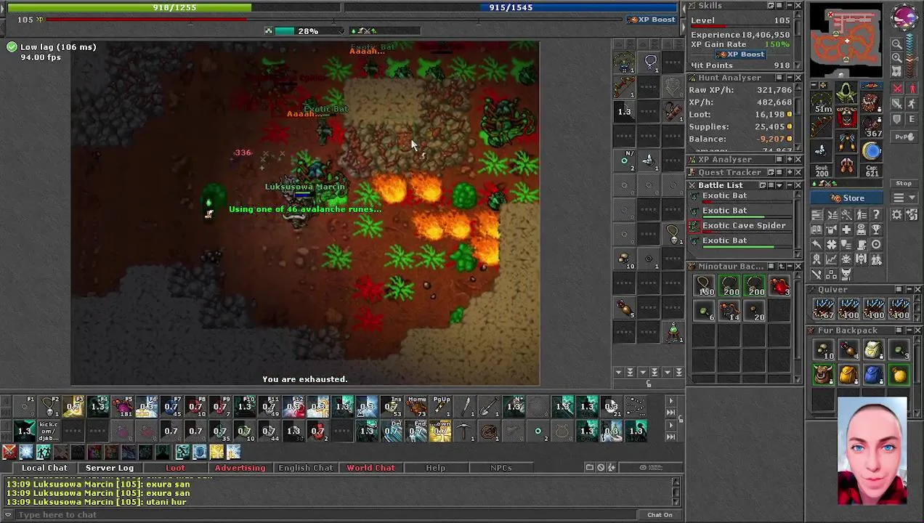
Task: Click the health bar showing 918/1255
Action: pyautogui.click(x=174, y=7)
